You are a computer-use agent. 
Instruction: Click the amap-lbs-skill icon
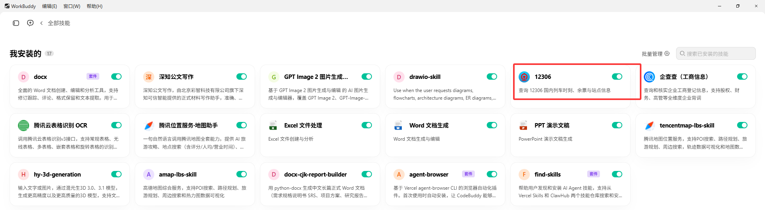pos(149,175)
